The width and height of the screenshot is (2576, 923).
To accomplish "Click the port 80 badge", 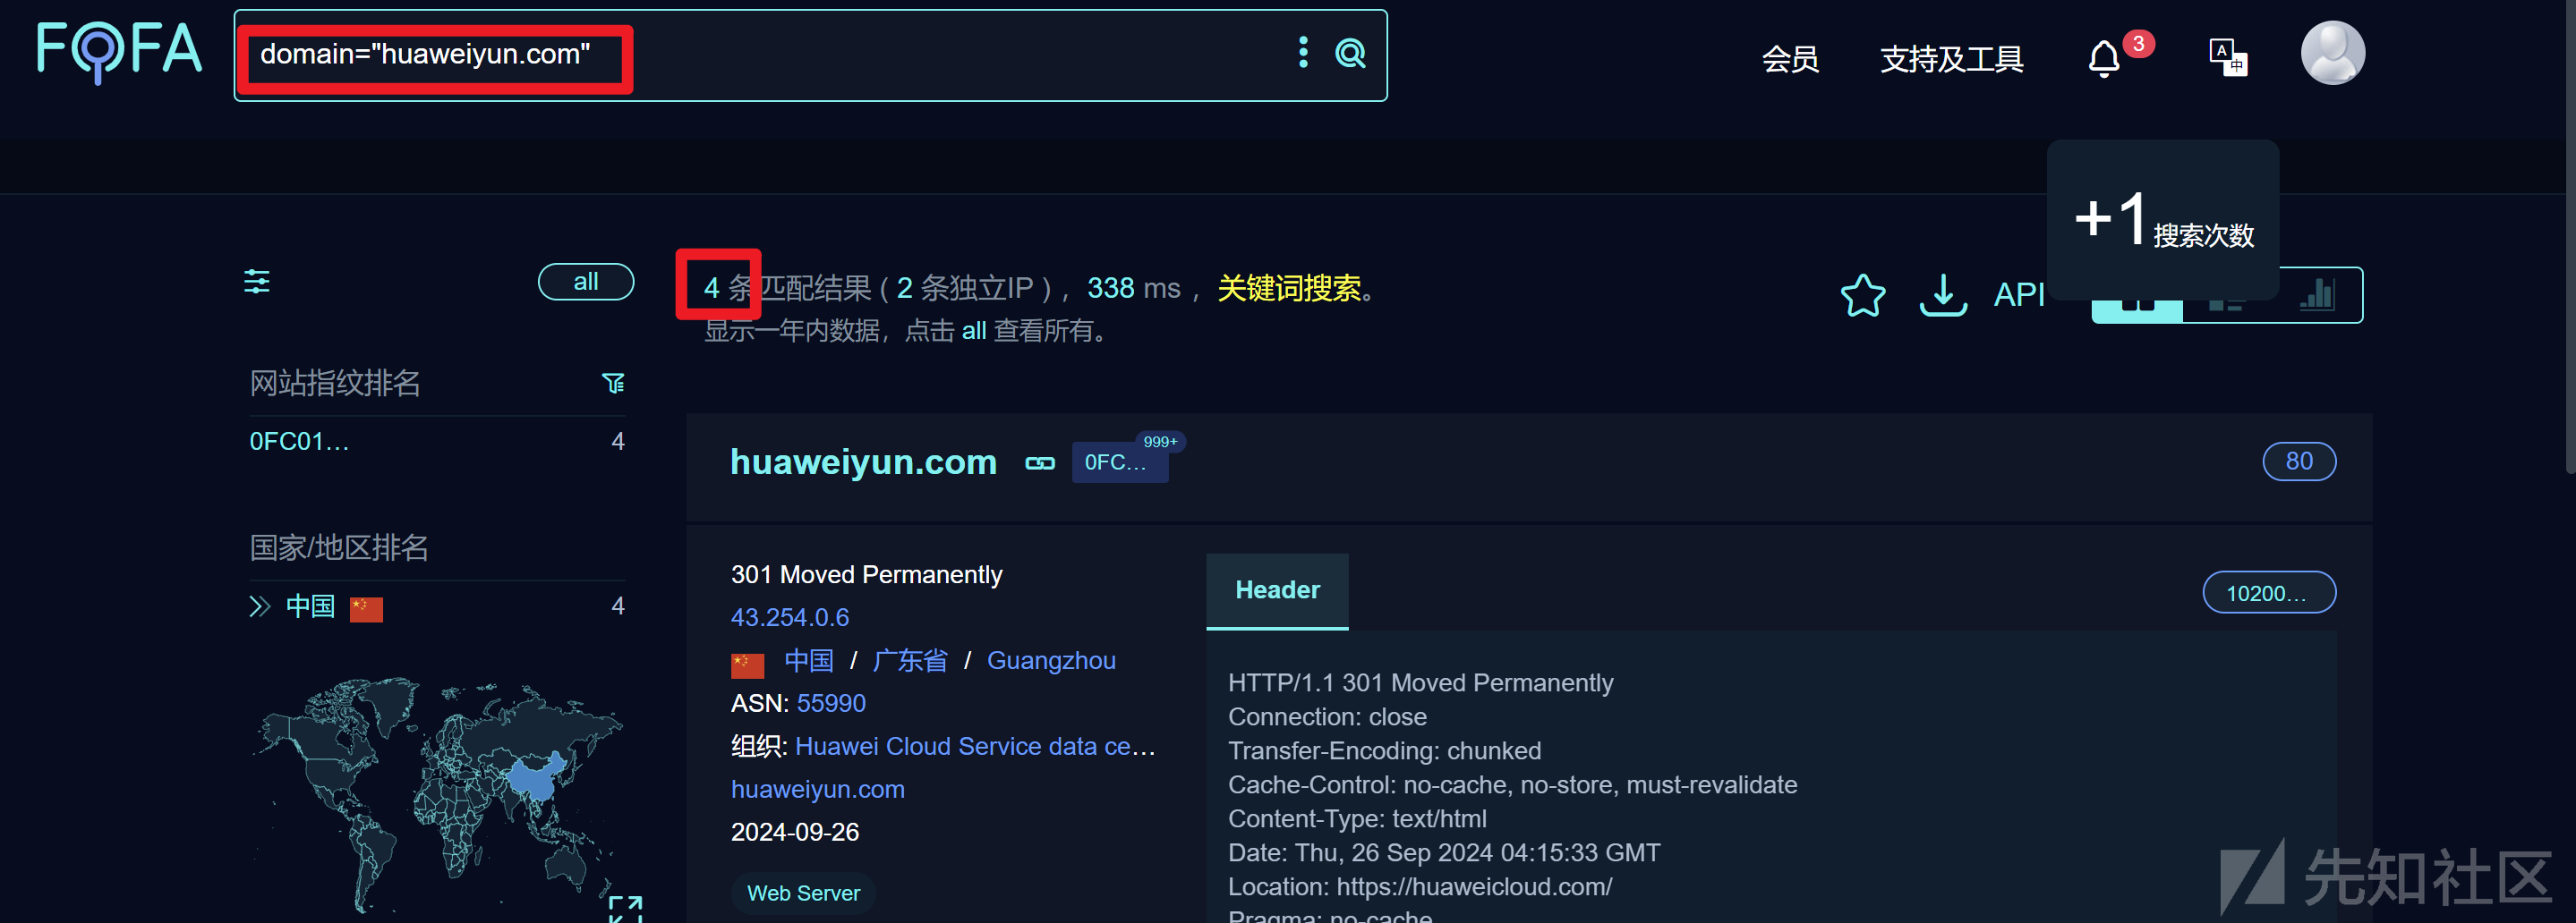I will coord(2298,461).
